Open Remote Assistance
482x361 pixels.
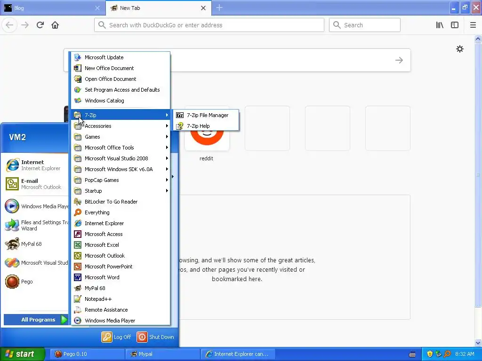pyautogui.click(x=120, y=310)
